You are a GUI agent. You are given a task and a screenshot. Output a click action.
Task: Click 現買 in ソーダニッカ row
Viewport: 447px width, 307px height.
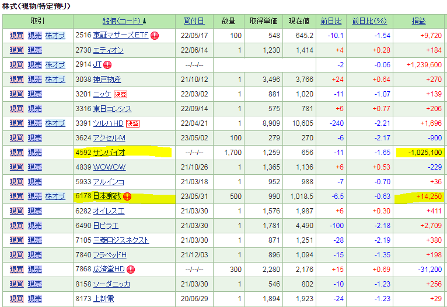click(16, 284)
